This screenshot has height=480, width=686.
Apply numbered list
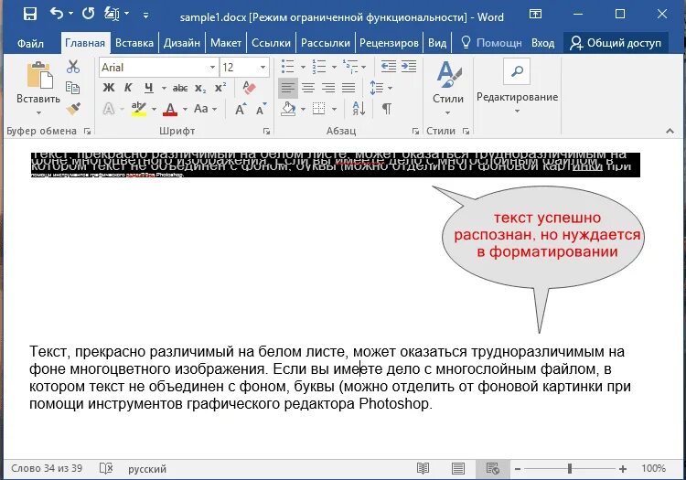pyautogui.click(x=319, y=67)
